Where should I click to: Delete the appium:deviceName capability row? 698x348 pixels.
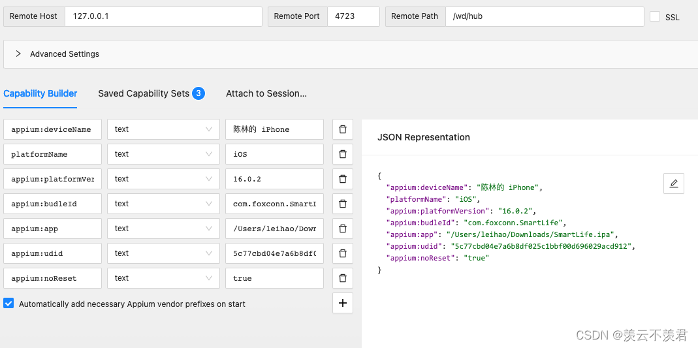(x=343, y=129)
